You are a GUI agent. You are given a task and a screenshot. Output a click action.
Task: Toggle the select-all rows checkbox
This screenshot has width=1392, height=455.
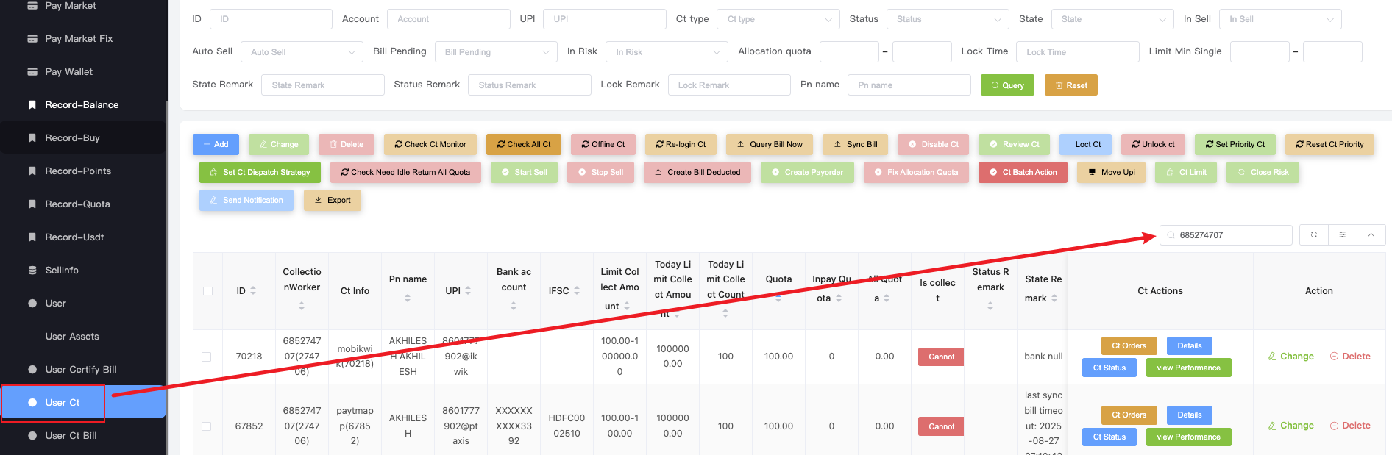point(207,291)
